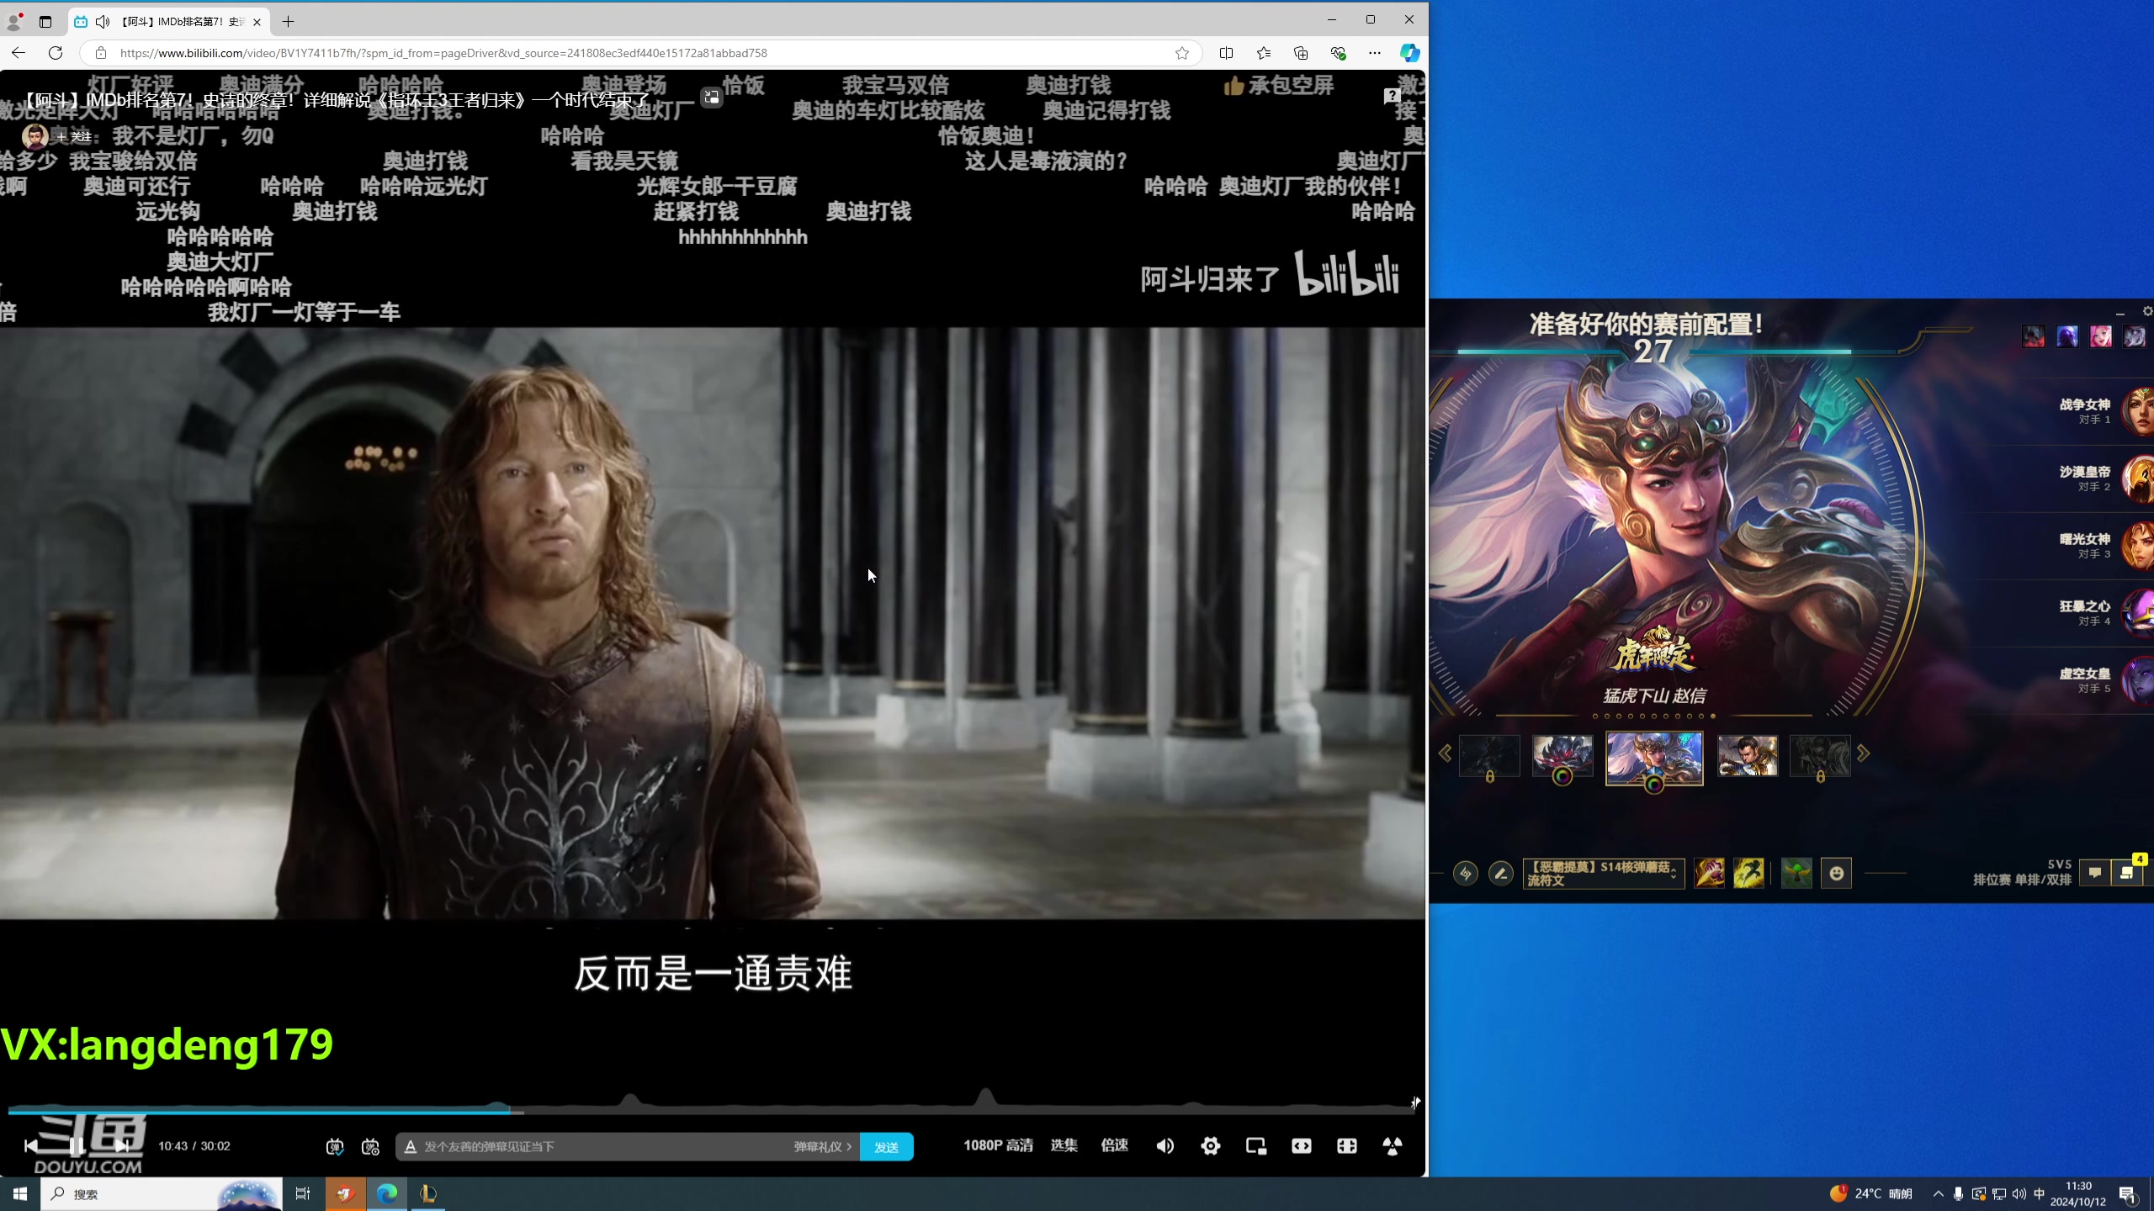
Task: Seek on the video progress bar
Action: (x=711, y=1111)
